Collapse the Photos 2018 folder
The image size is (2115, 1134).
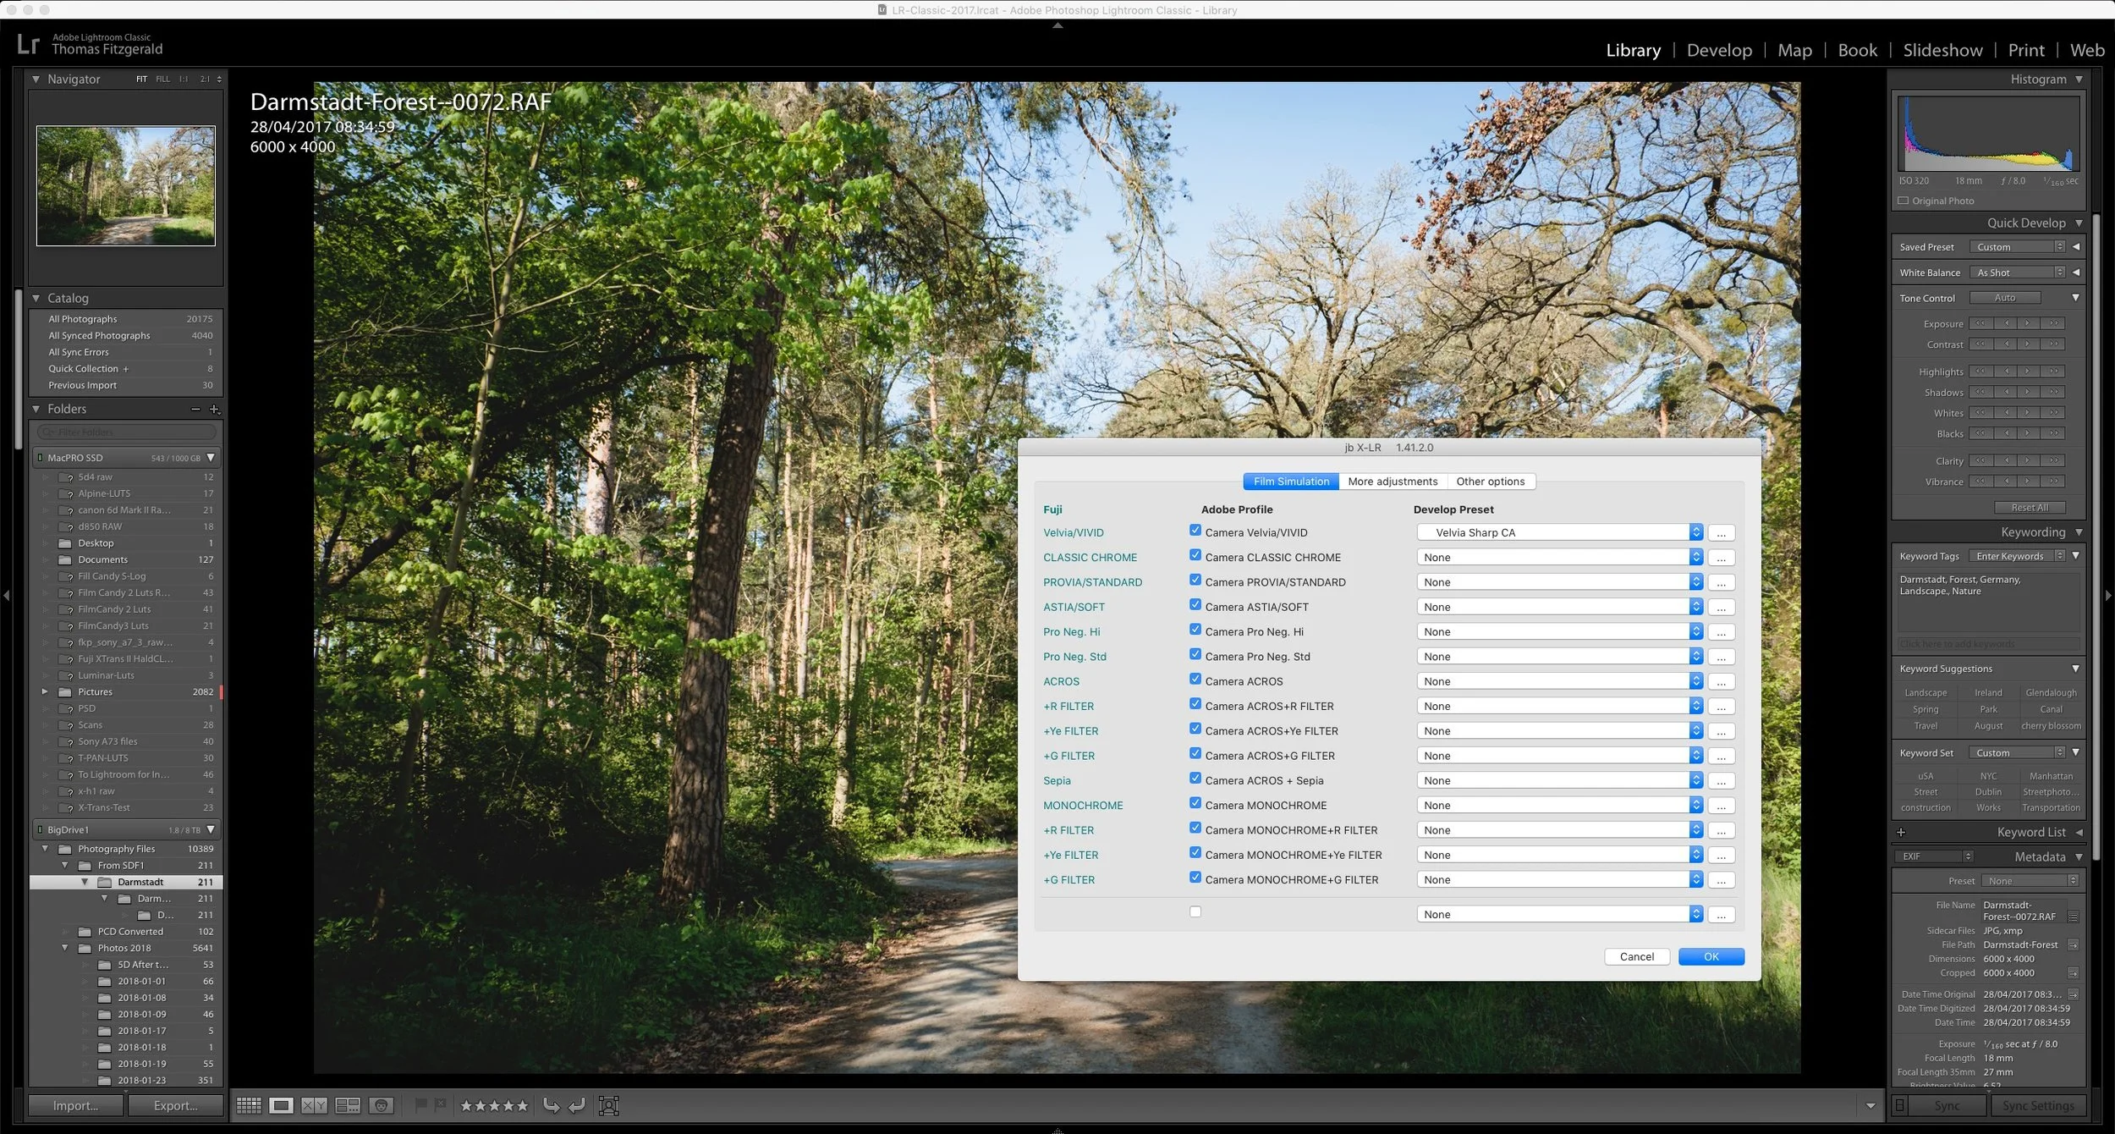coord(65,949)
